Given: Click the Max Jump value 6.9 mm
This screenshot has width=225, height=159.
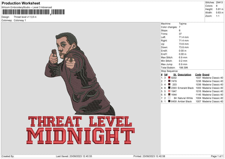Looking at the screenshot, I should point(183,64).
